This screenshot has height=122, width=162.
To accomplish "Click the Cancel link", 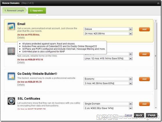I will tap(128, 115).
